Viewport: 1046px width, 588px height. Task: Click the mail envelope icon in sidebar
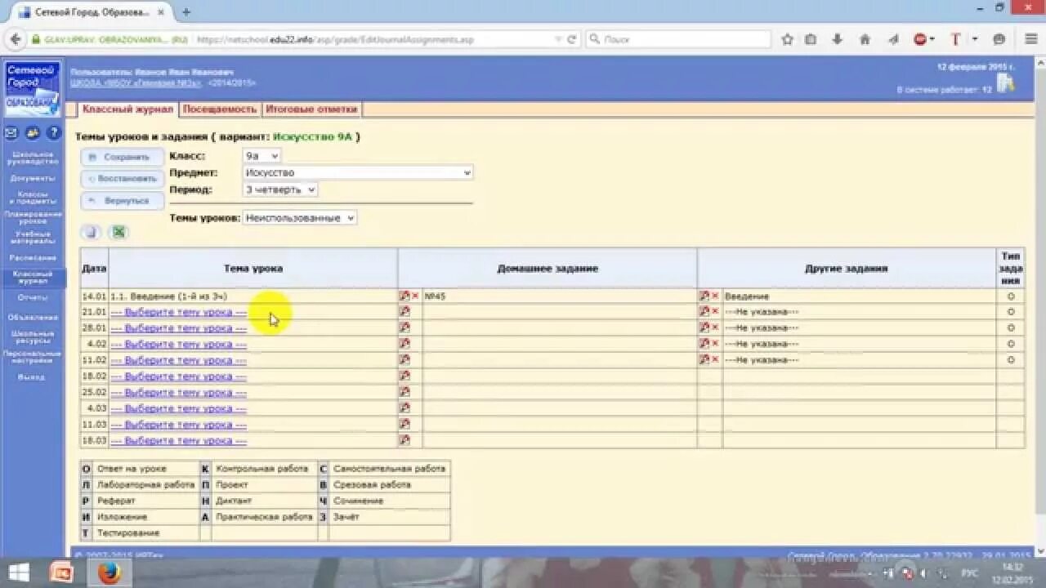pyautogui.click(x=11, y=132)
